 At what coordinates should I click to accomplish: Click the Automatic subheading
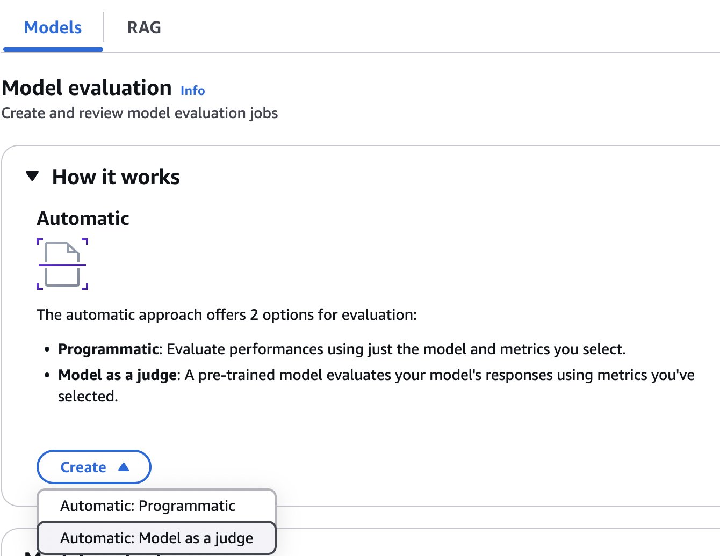click(x=83, y=218)
